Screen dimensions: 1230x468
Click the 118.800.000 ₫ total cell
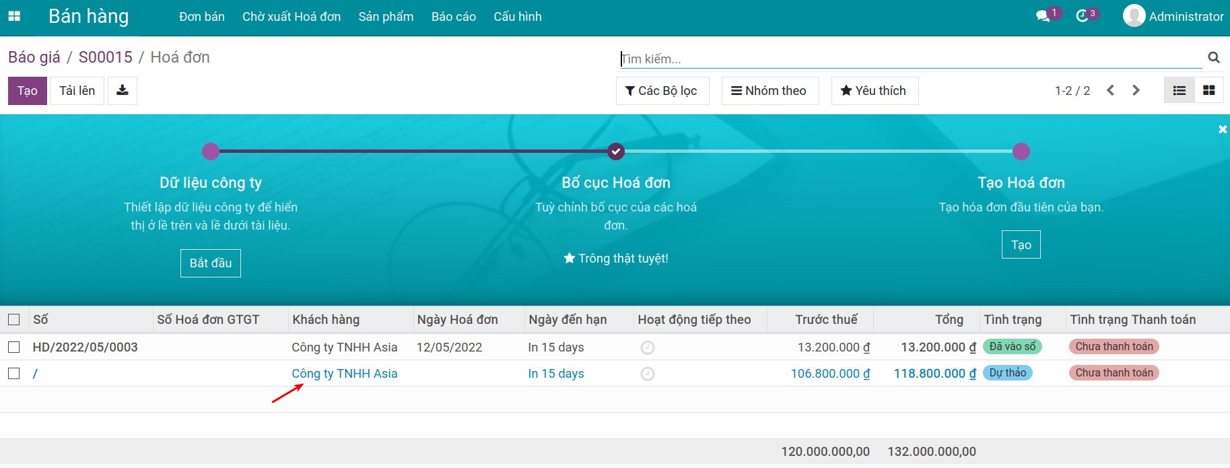pyautogui.click(x=935, y=374)
